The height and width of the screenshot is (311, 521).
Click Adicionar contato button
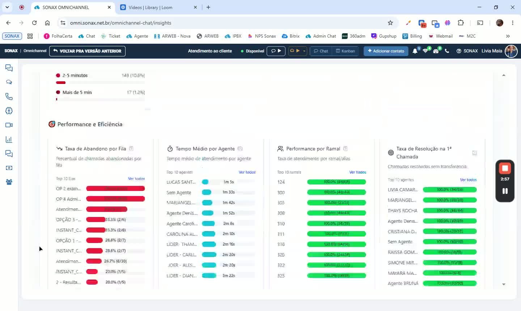coord(386,51)
